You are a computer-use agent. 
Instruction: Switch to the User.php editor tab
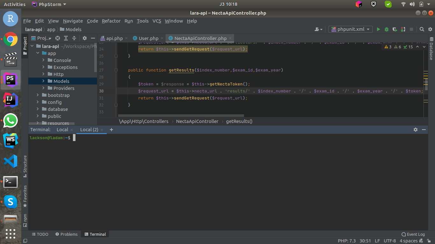point(148,38)
